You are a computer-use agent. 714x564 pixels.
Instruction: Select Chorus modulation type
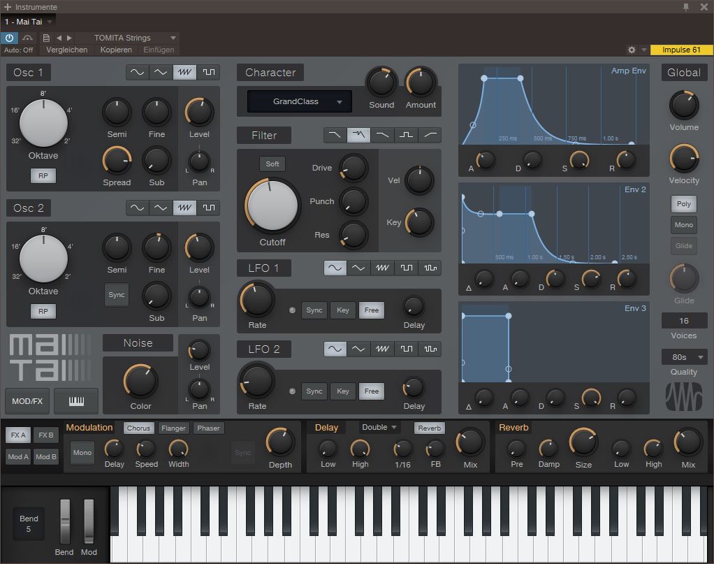point(138,428)
